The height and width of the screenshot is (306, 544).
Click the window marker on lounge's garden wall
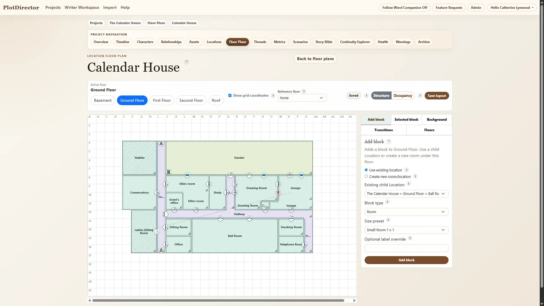click(x=301, y=175)
